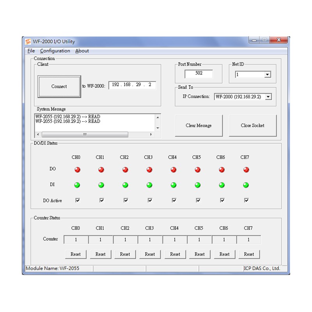Click the WF-2000 IP address input field
Screen dimensions: 312x312
tap(133, 85)
